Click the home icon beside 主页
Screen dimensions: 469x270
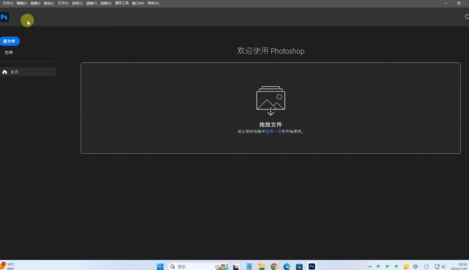pos(5,72)
